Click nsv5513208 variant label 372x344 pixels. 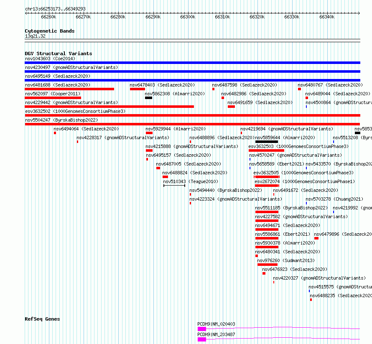click(x=352, y=138)
